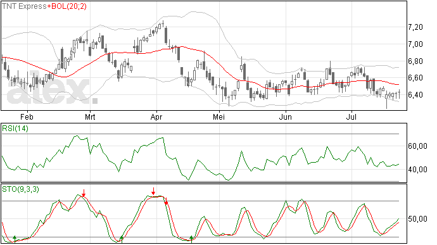The width and height of the screenshot is (437, 245).
Task: Click the 7,00 price axis label
Action: (x=415, y=44)
